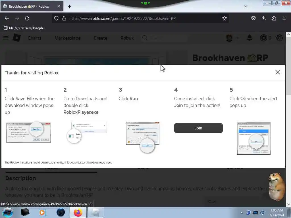The image size is (291, 218).
Task: Open the Windows Start orb
Action: point(7,212)
